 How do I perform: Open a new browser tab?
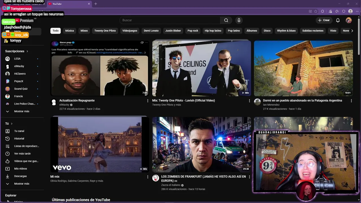[96, 4]
